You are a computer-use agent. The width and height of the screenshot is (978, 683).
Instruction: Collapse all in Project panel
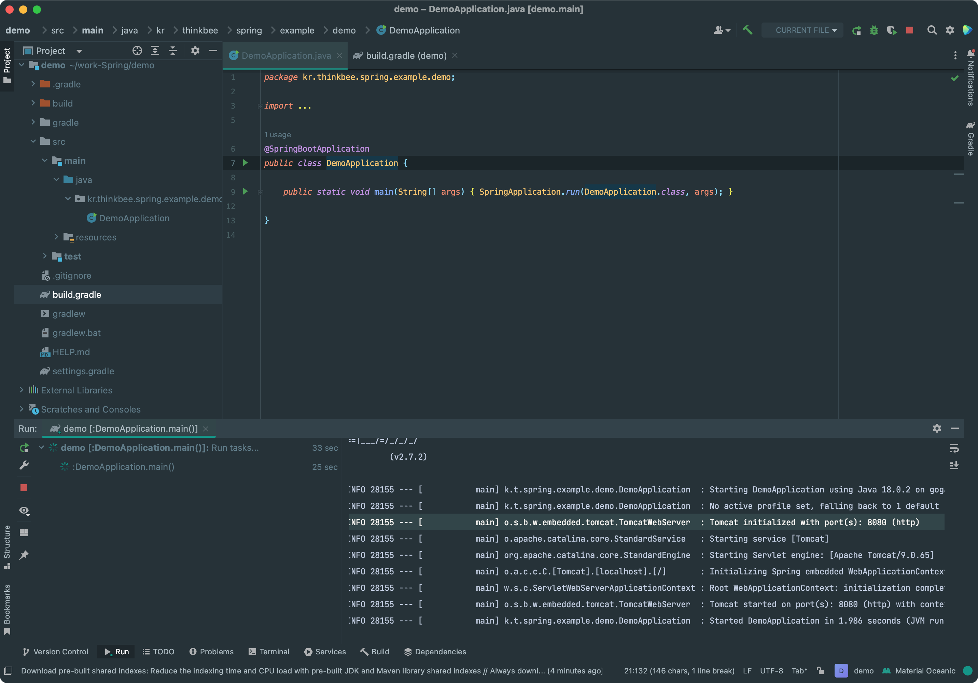click(172, 51)
